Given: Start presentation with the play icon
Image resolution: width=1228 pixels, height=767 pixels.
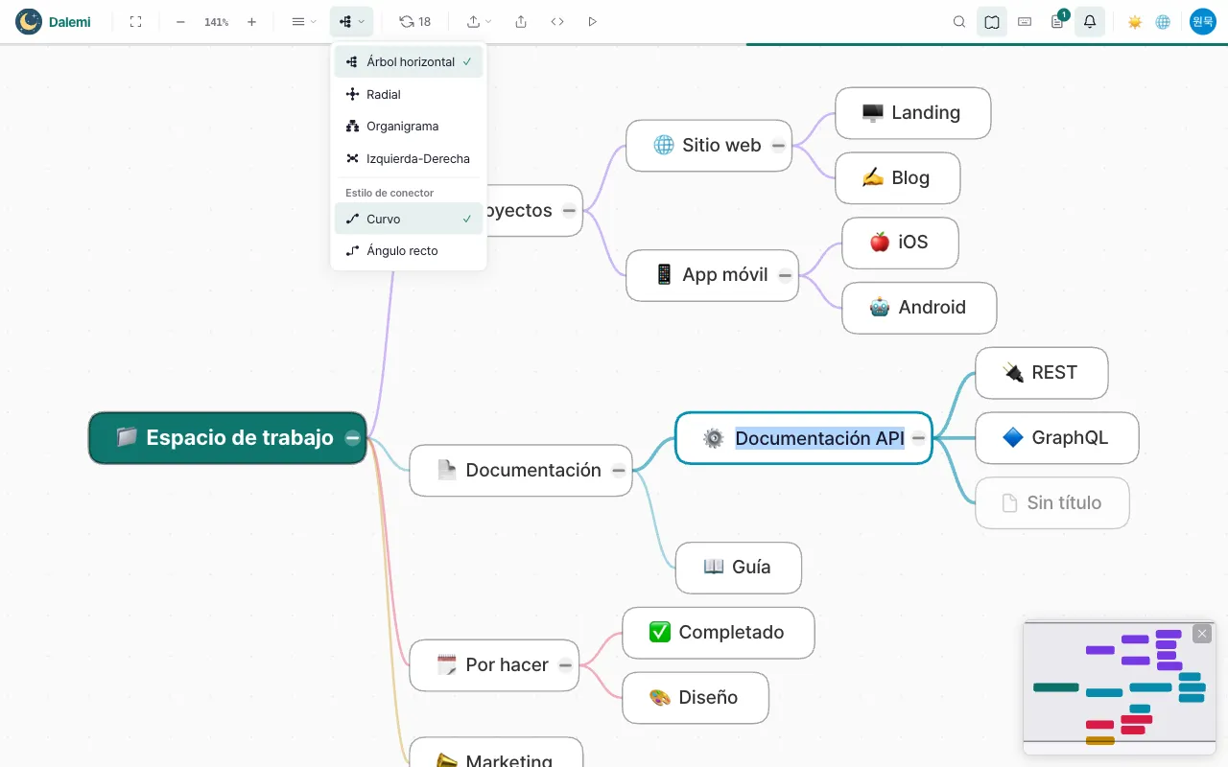Looking at the screenshot, I should pos(592,21).
